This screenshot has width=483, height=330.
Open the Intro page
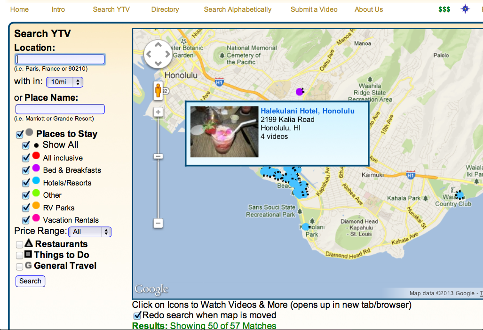tap(58, 9)
